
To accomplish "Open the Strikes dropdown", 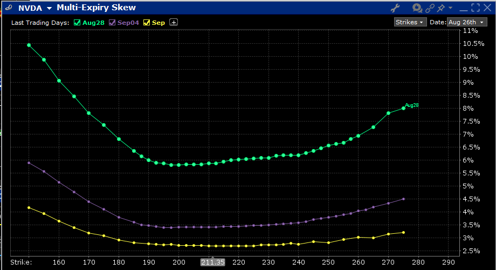I will 410,22.
